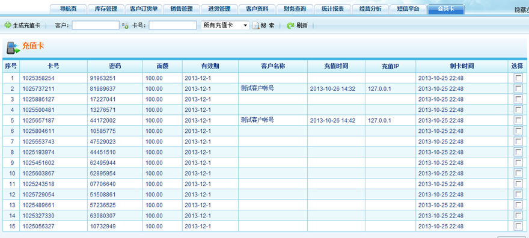
Task: Click the 有效期 column header
Action: (210, 66)
